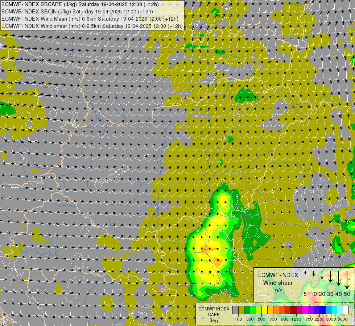Viewport: 355px width, 326px height.
Task: Select the cyan swatch right of 3000
Action: [334, 310]
